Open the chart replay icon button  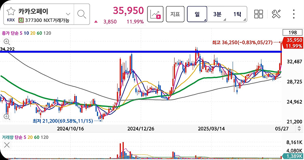(x=155, y=14)
